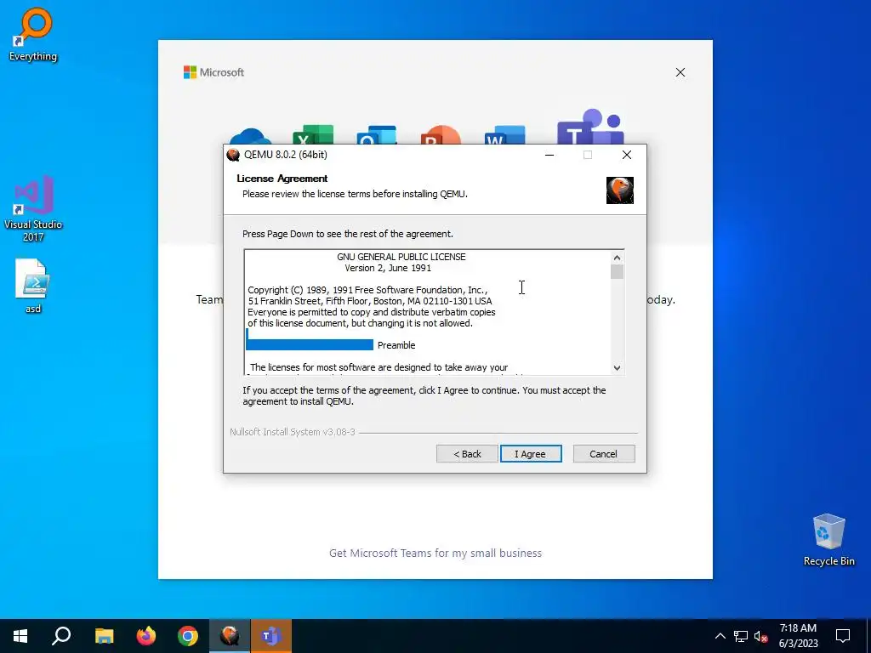Launch Firefox from the taskbar
The image size is (871, 653).
(x=146, y=636)
